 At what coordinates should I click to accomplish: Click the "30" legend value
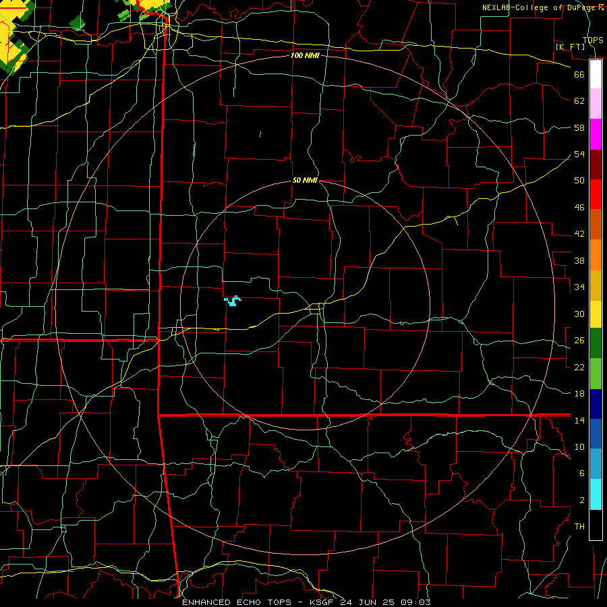click(579, 314)
